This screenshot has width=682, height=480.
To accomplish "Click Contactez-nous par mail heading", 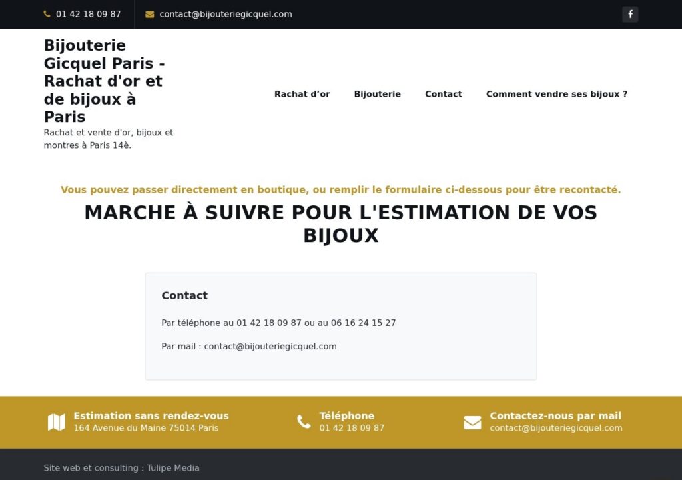I will (x=555, y=416).
